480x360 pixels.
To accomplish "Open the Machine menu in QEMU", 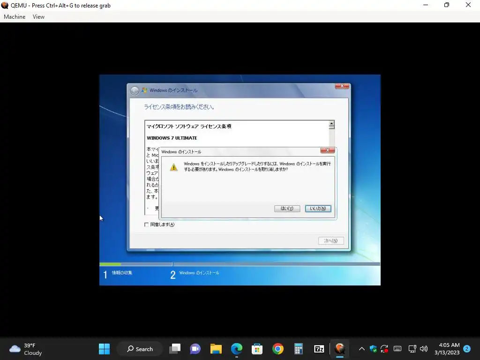I will [15, 17].
